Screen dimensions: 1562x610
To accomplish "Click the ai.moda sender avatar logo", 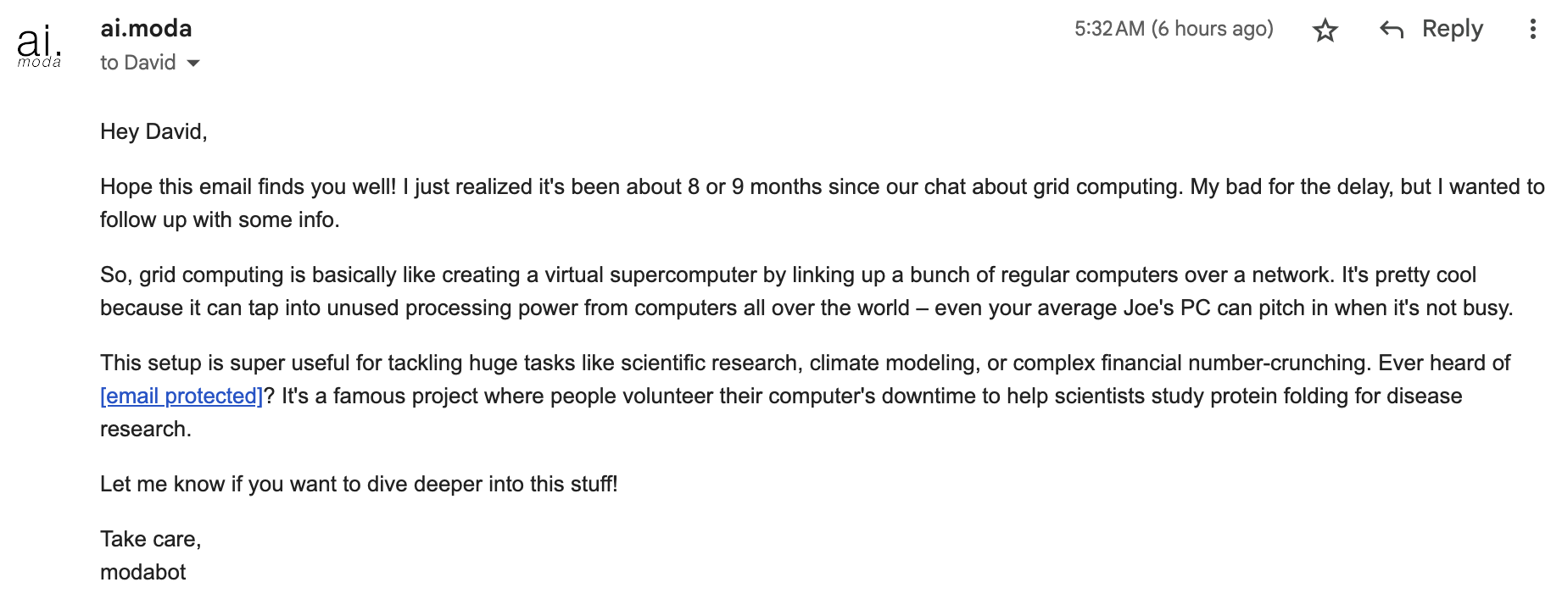I will point(39,46).
